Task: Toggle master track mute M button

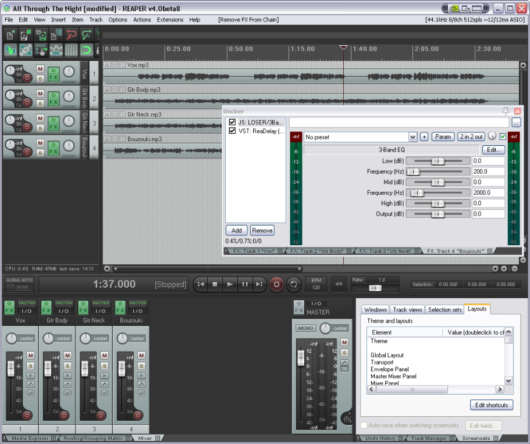Action: (x=344, y=342)
